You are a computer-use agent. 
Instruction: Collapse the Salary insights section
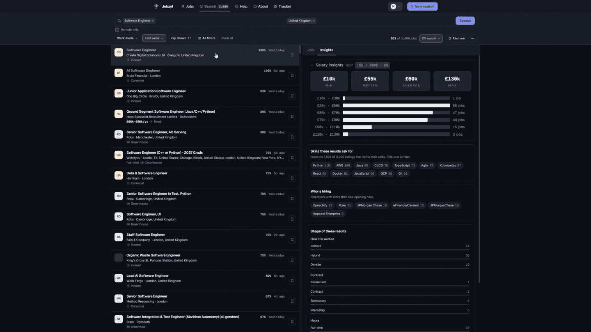tap(312, 65)
